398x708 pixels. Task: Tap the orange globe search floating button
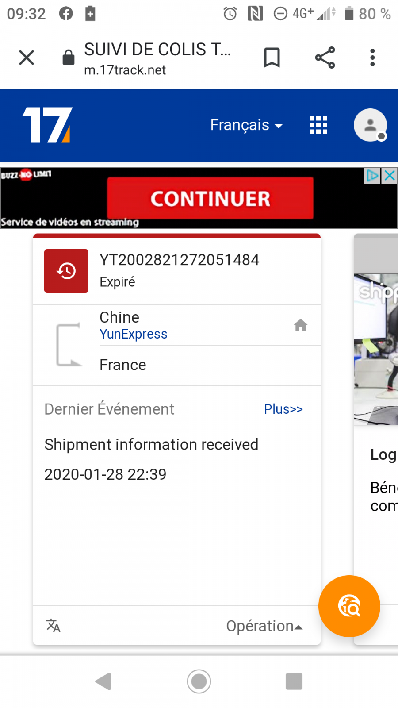349,606
